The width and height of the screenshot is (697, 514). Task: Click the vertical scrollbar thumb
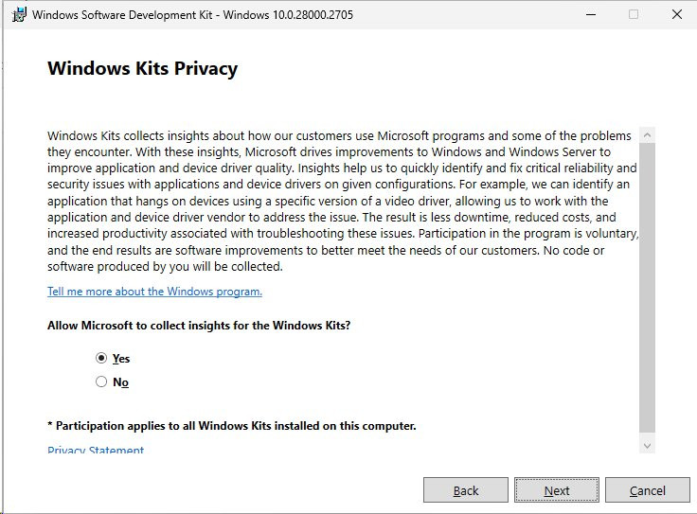(x=647, y=288)
